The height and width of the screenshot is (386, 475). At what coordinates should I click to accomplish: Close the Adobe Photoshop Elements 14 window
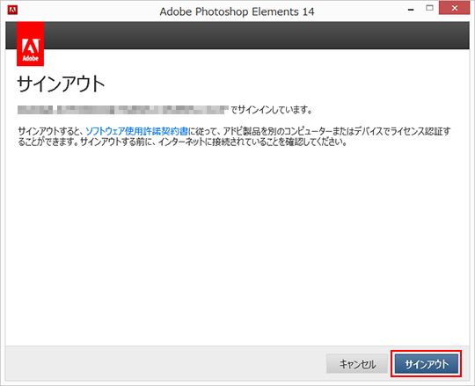point(454,8)
